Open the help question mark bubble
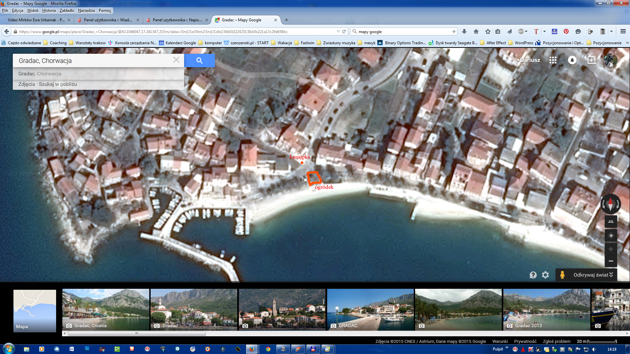This screenshot has width=630, height=354. pyautogui.click(x=533, y=275)
